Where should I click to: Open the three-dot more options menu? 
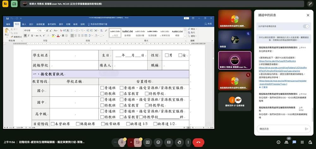pos(188,142)
